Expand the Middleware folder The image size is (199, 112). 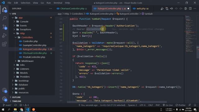coord(16,61)
